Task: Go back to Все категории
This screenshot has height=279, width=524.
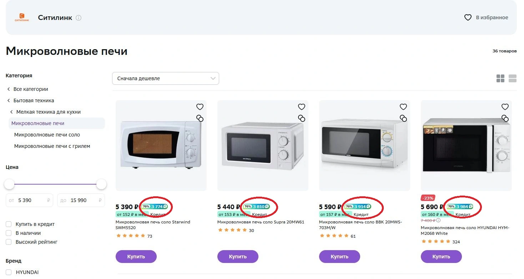Action: pos(31,89)
